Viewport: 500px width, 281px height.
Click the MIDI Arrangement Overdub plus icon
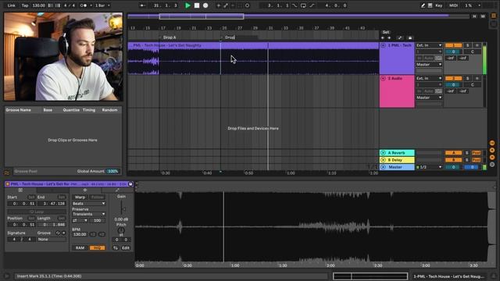point(219,5)
